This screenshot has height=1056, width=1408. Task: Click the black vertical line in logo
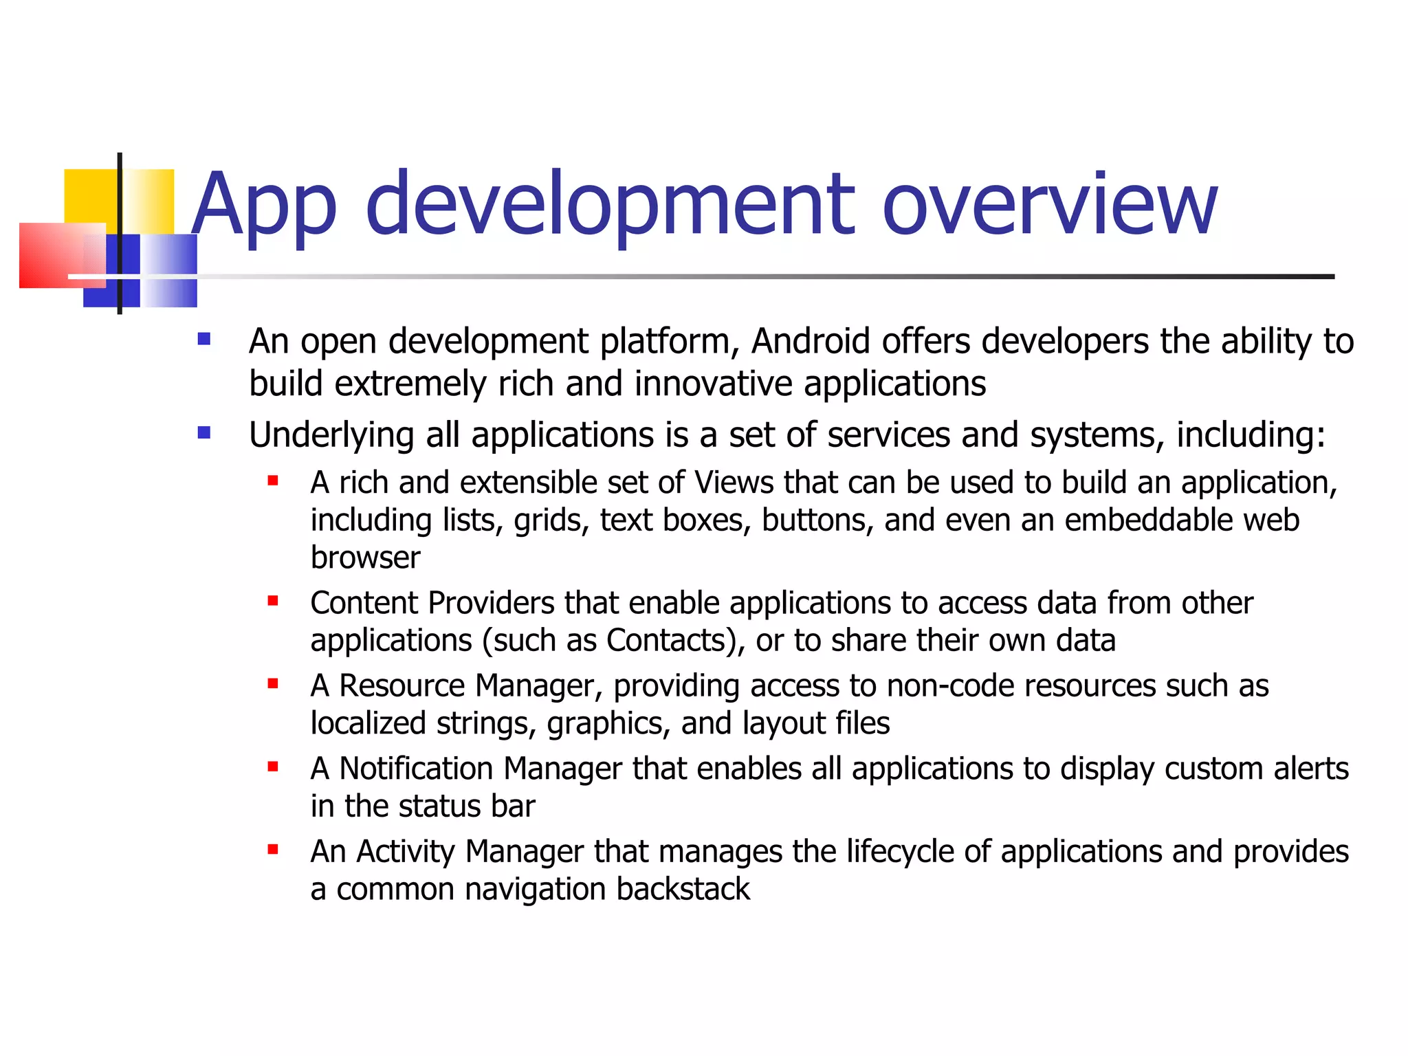(x=120, y=206)
